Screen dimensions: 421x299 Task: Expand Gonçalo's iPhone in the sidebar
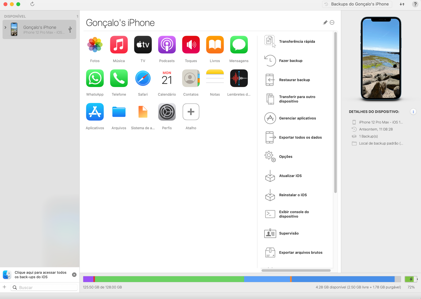coord(6,27)
